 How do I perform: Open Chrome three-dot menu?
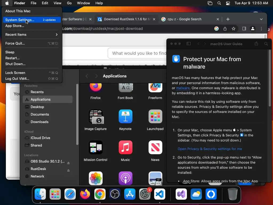click(261, 29)
